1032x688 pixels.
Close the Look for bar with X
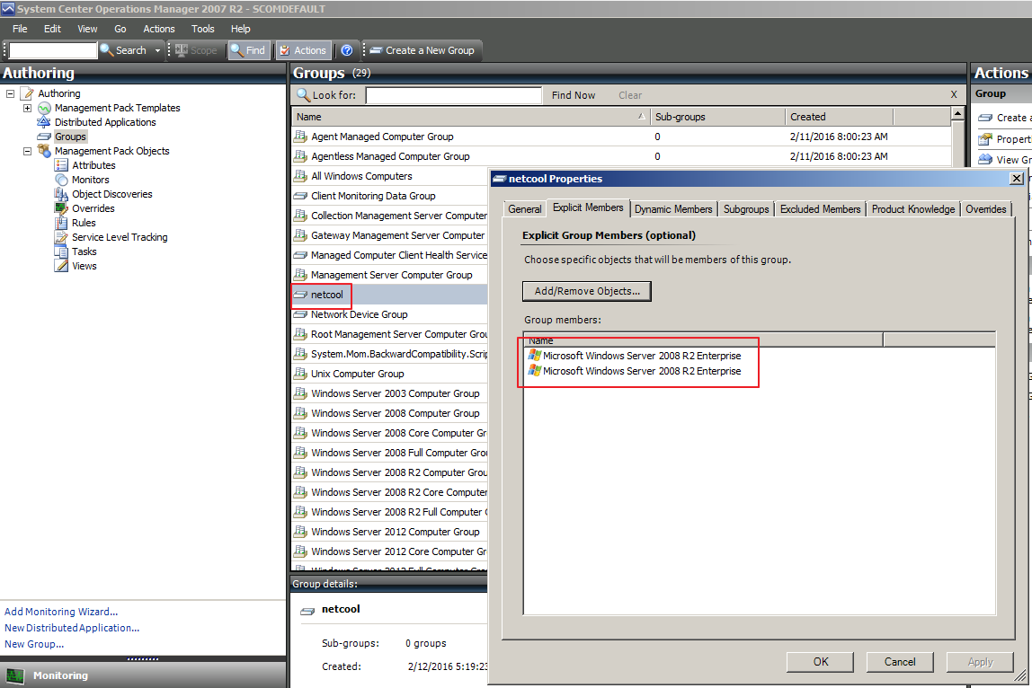[x=954, y=95]
